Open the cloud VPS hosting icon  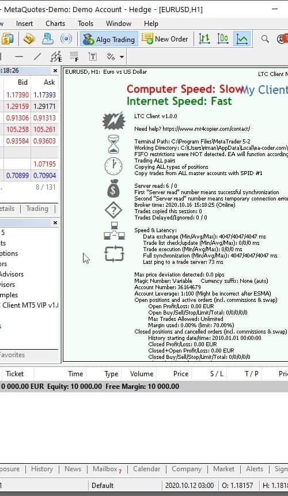click(x=48, y=39)
